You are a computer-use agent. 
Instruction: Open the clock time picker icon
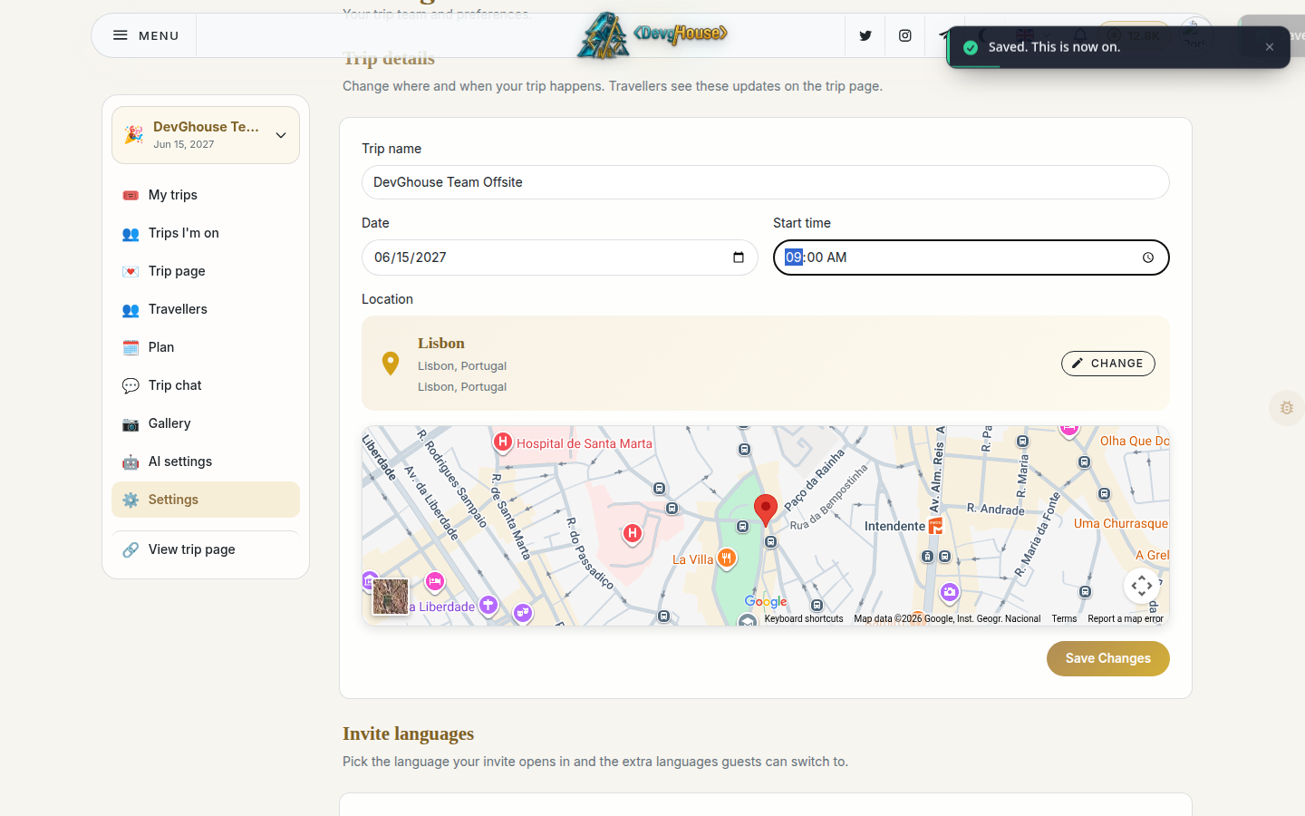(1148, 257)
